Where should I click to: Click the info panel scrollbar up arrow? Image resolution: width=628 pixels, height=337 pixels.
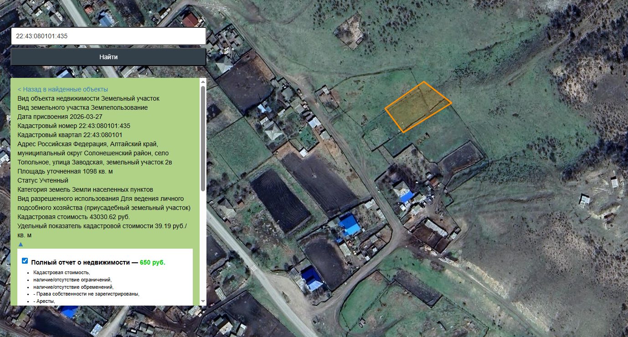click(203, 82)
